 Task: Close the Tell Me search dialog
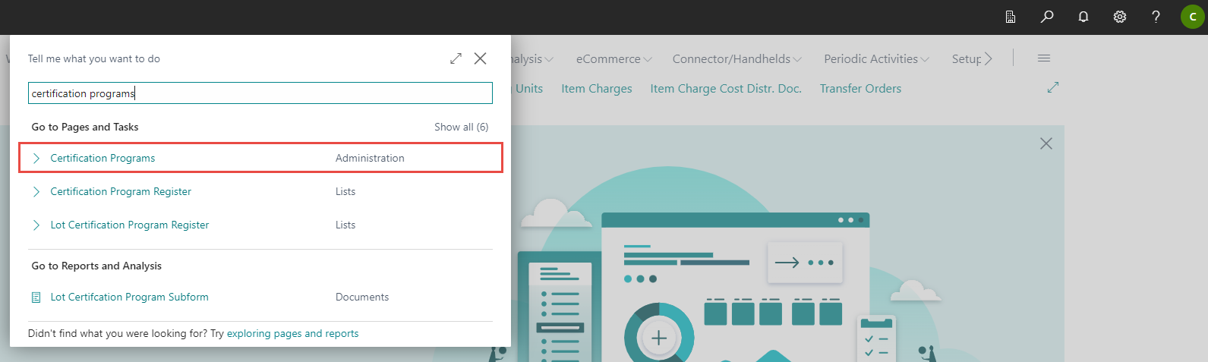[480, 58]
